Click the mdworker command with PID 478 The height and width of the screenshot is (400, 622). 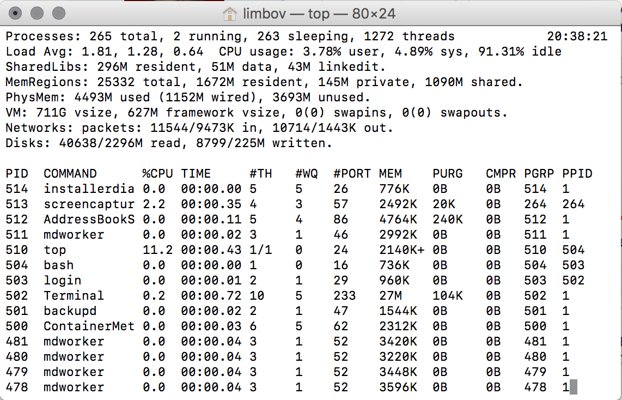click(74, 387)
